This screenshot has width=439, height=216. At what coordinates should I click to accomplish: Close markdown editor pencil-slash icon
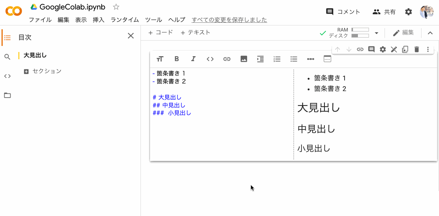(394, 49)
